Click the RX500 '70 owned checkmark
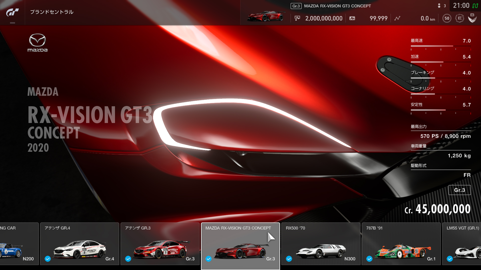 (289, 259)
